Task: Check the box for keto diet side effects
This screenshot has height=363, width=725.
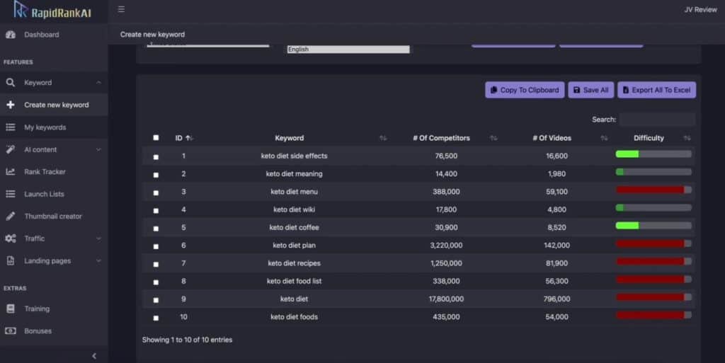Action: coord(156,156)
